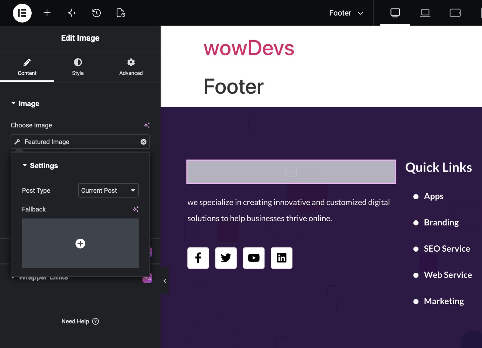Select the image placeholder widget in canvas
Screen dimensions: 482x348
tap(291, 172)
